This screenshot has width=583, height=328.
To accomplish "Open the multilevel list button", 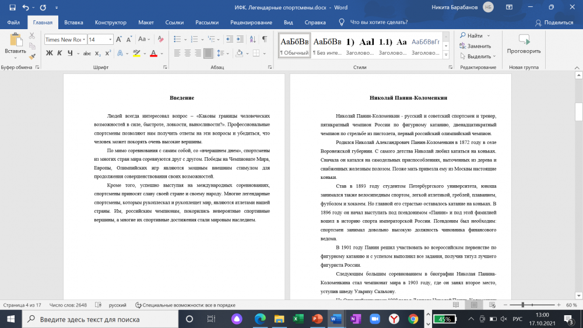I will pos(212,40).
